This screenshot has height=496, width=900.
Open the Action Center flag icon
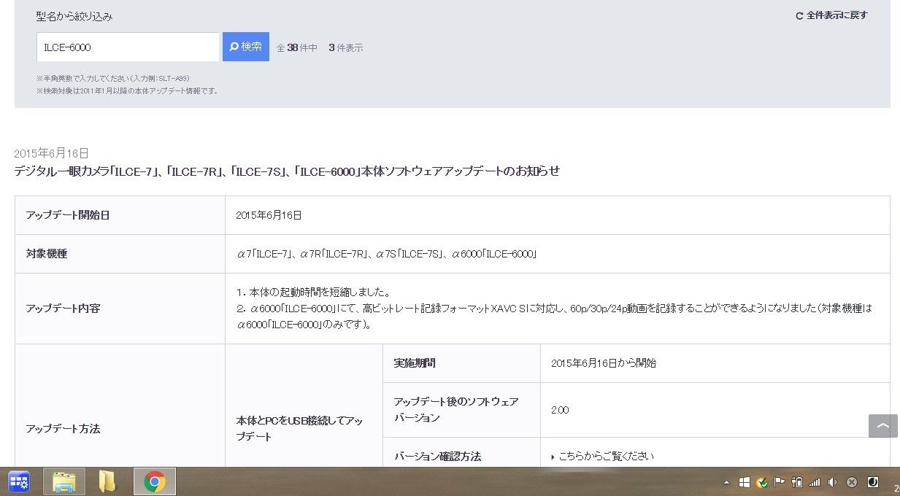tap(780, 482)
